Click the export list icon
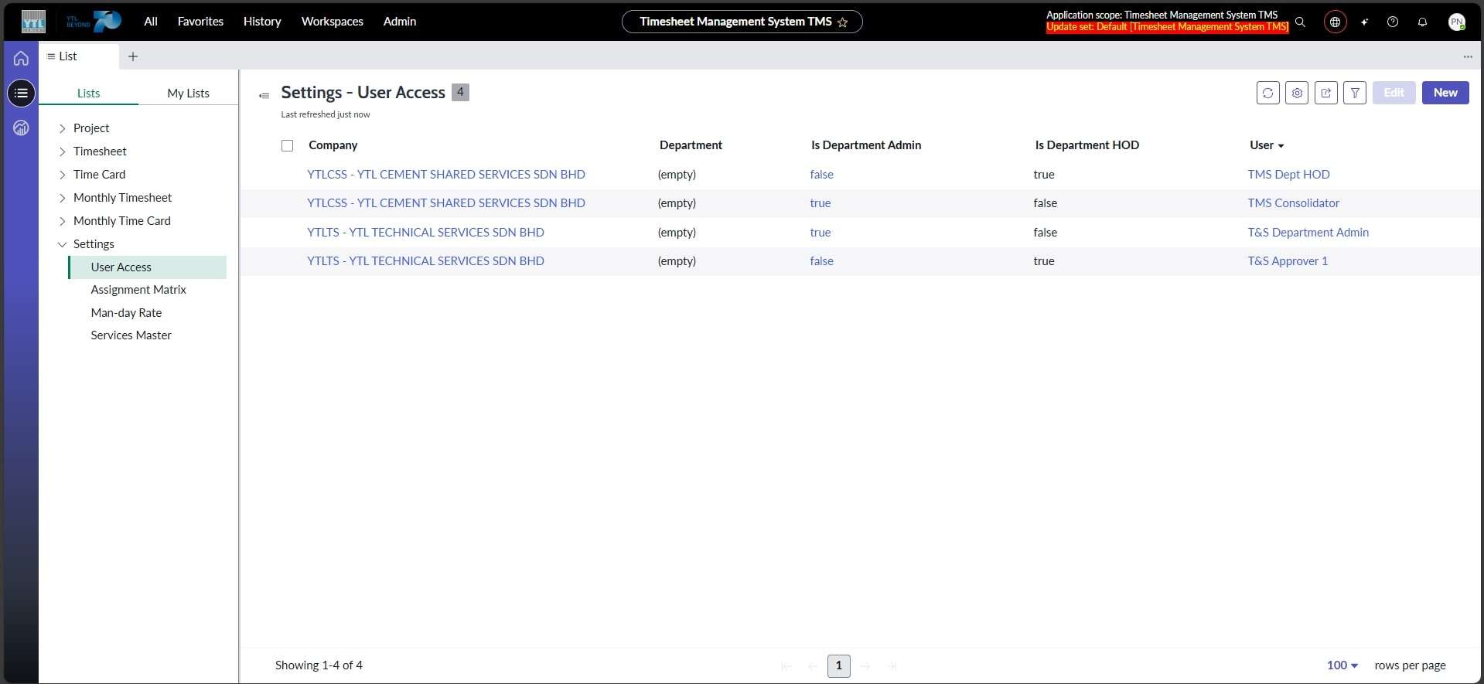Image resolution: width=1484 pixels, height=684 pixels. click(1325, 93)
